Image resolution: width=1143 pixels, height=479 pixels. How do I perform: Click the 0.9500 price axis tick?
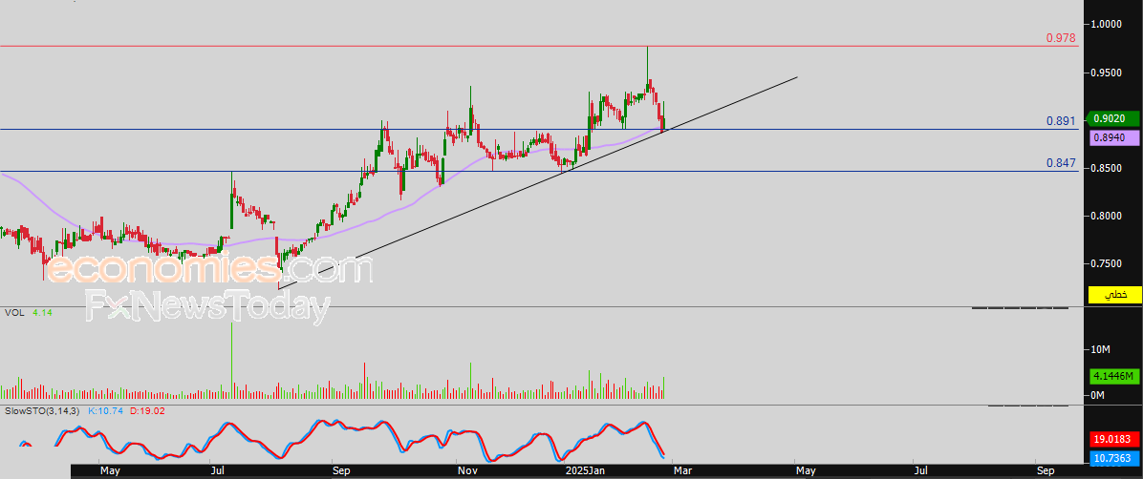point(1106,73)
